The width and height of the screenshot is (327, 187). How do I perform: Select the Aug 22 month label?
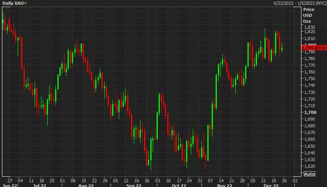[86, 185]
